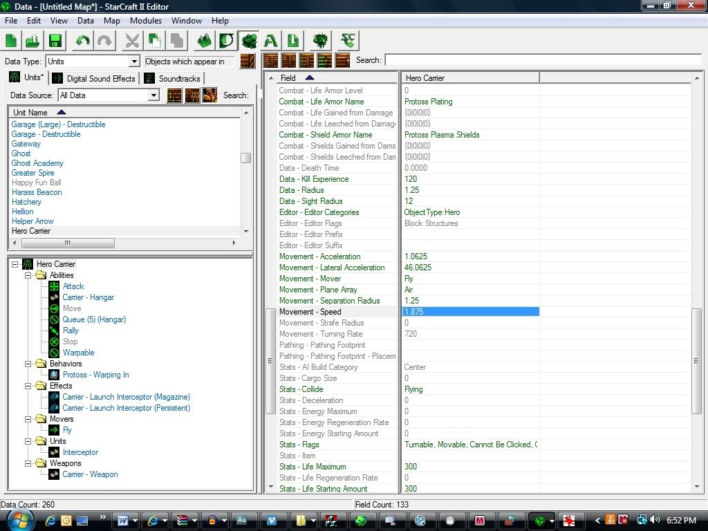Switch to the Soundtracks tab
Viewport: 708px width, 531px height.
click(x=172, y=79)
